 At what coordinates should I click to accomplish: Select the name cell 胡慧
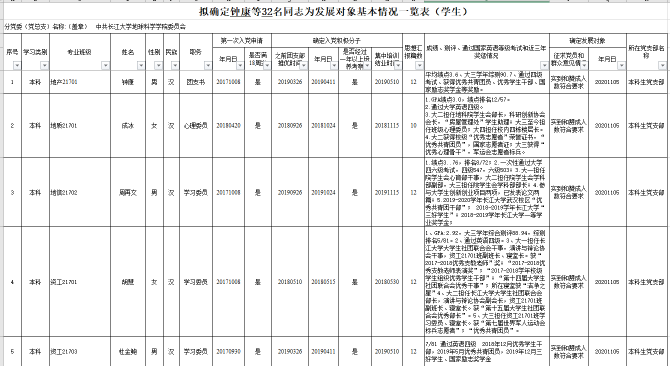(x=128, y=282)
